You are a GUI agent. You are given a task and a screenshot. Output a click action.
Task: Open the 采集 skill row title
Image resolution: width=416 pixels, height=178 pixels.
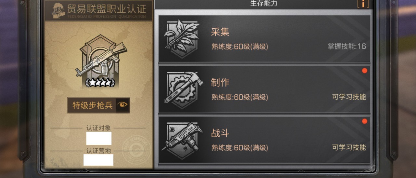pos(220,32)
